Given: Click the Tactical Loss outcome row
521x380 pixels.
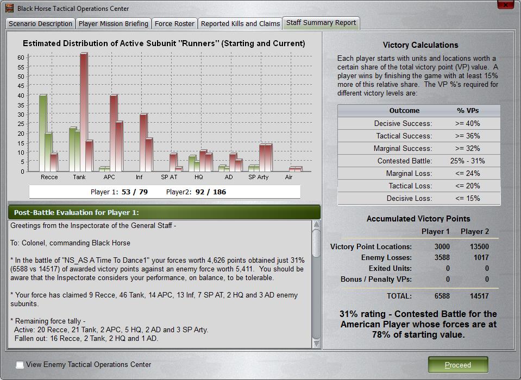Looking at the screenshot, I should [x=419, y=186].
